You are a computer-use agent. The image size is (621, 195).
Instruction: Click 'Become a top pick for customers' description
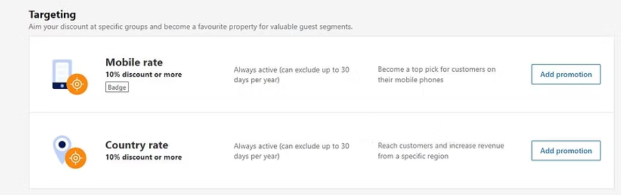(x=436, y=70)
